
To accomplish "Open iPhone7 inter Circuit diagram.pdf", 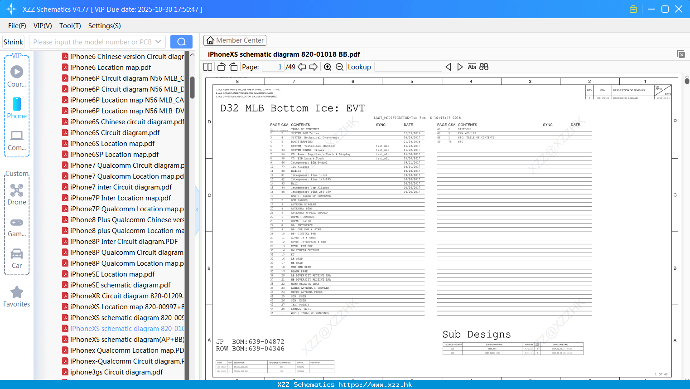I will click(x=121, y=187).
